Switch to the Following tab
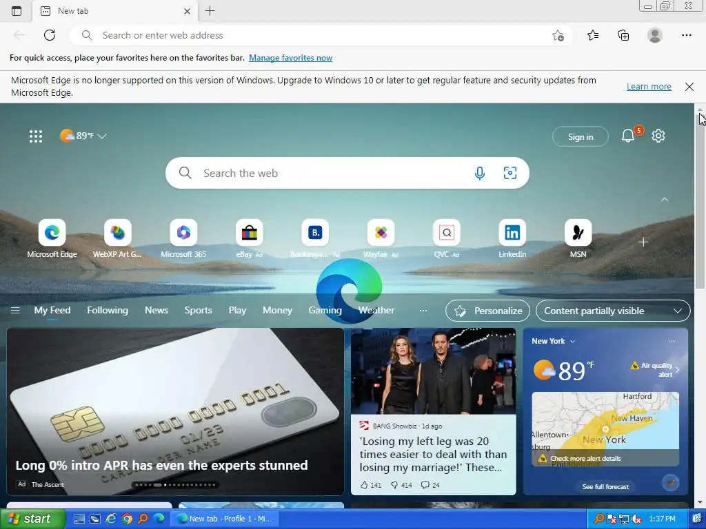 point(107,311)
